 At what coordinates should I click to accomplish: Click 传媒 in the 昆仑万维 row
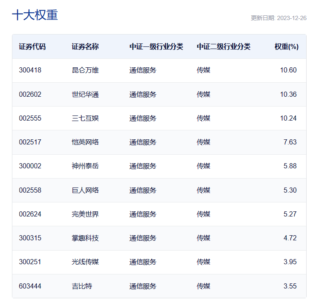203,70
